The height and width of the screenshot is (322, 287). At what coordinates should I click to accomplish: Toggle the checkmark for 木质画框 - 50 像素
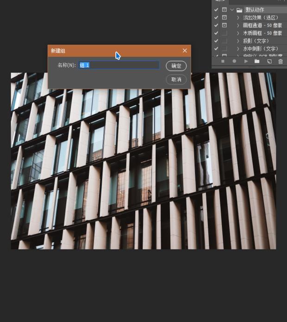click(x=216, y=33)
